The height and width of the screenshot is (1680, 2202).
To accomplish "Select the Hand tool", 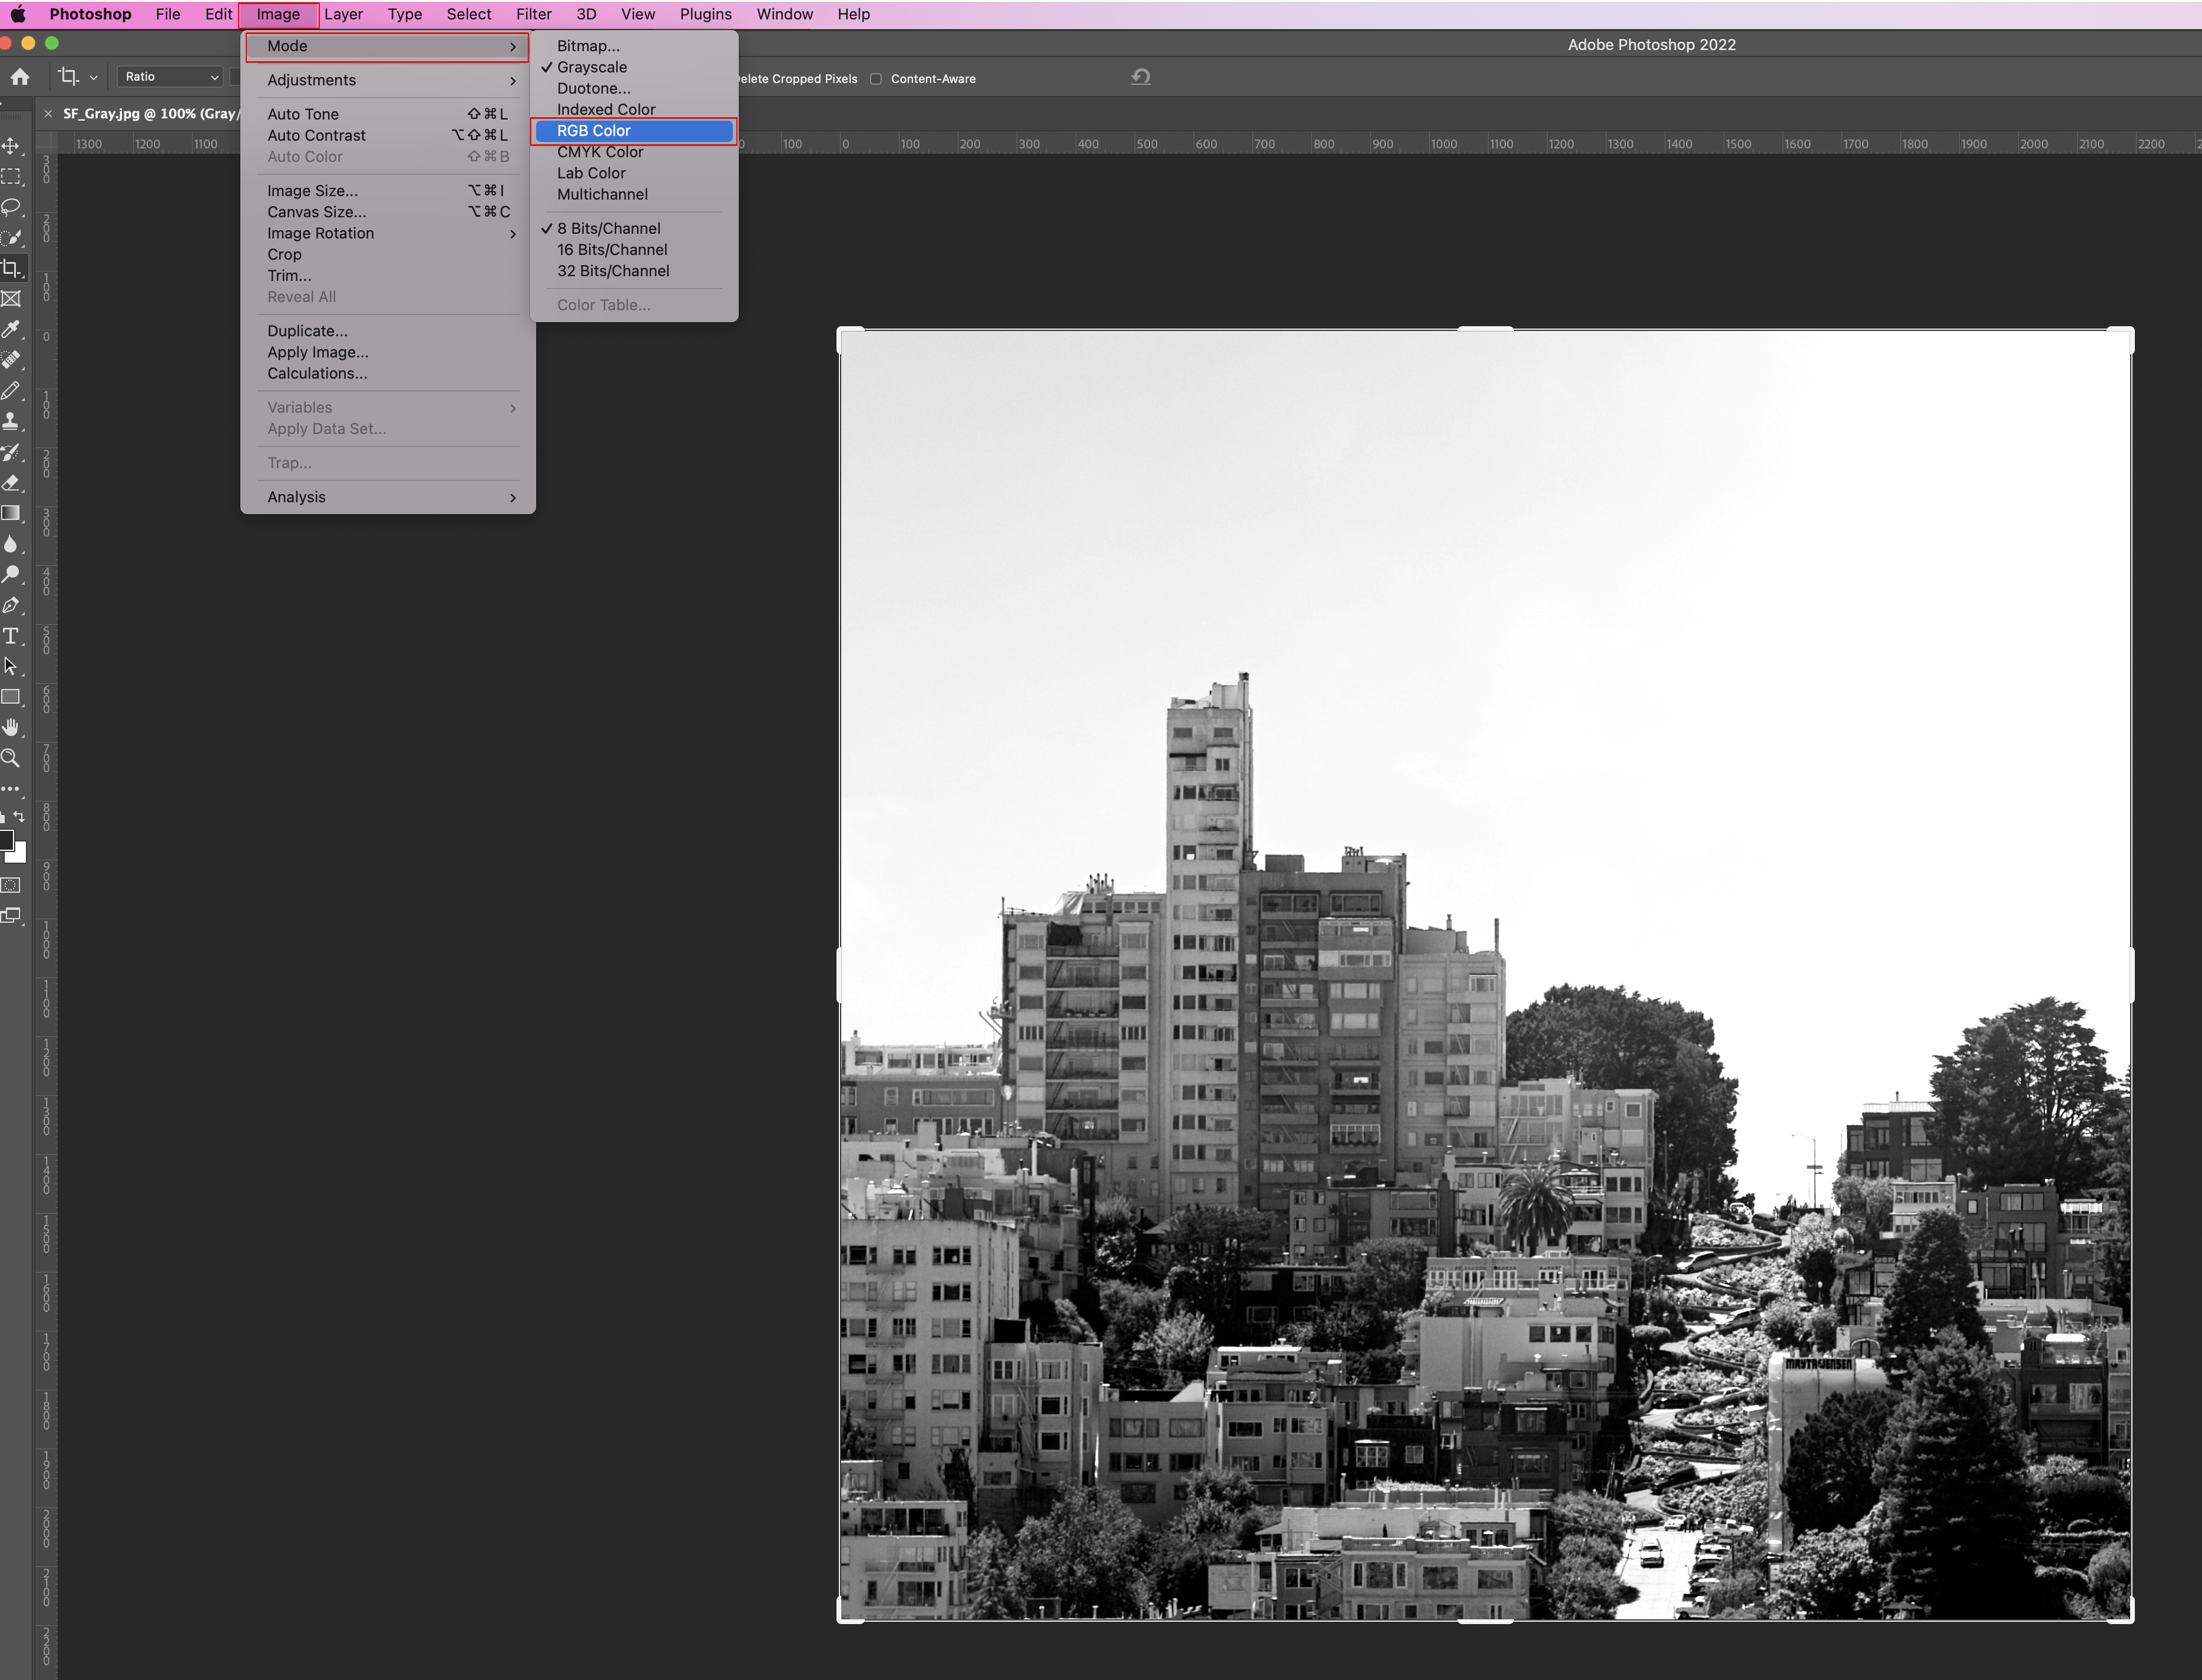I will (x=11, y=727).
